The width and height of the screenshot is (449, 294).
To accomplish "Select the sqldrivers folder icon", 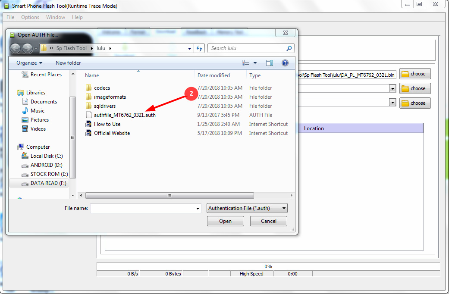I will [x=89, y=106].
